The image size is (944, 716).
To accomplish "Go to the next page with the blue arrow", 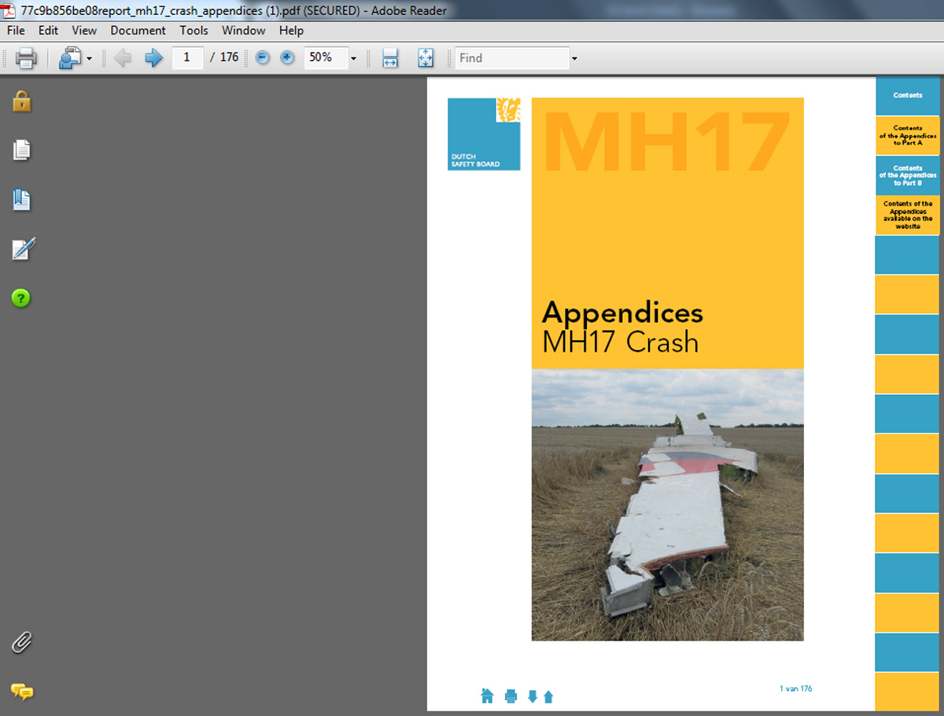I will 153,57.
